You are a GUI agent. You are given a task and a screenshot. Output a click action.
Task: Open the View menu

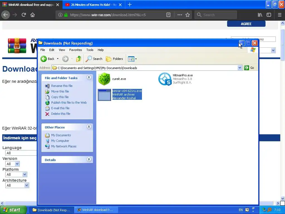[x=62, y=50]
